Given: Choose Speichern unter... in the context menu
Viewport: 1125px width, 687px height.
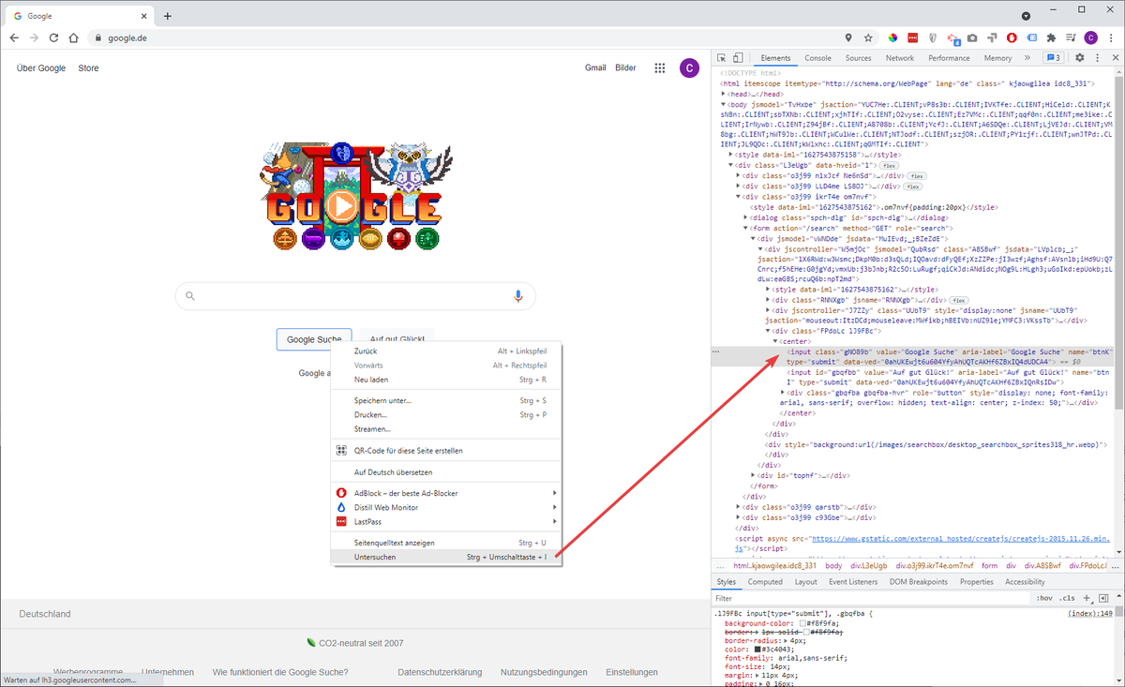Looking at the screenshot, I should 445,400.
